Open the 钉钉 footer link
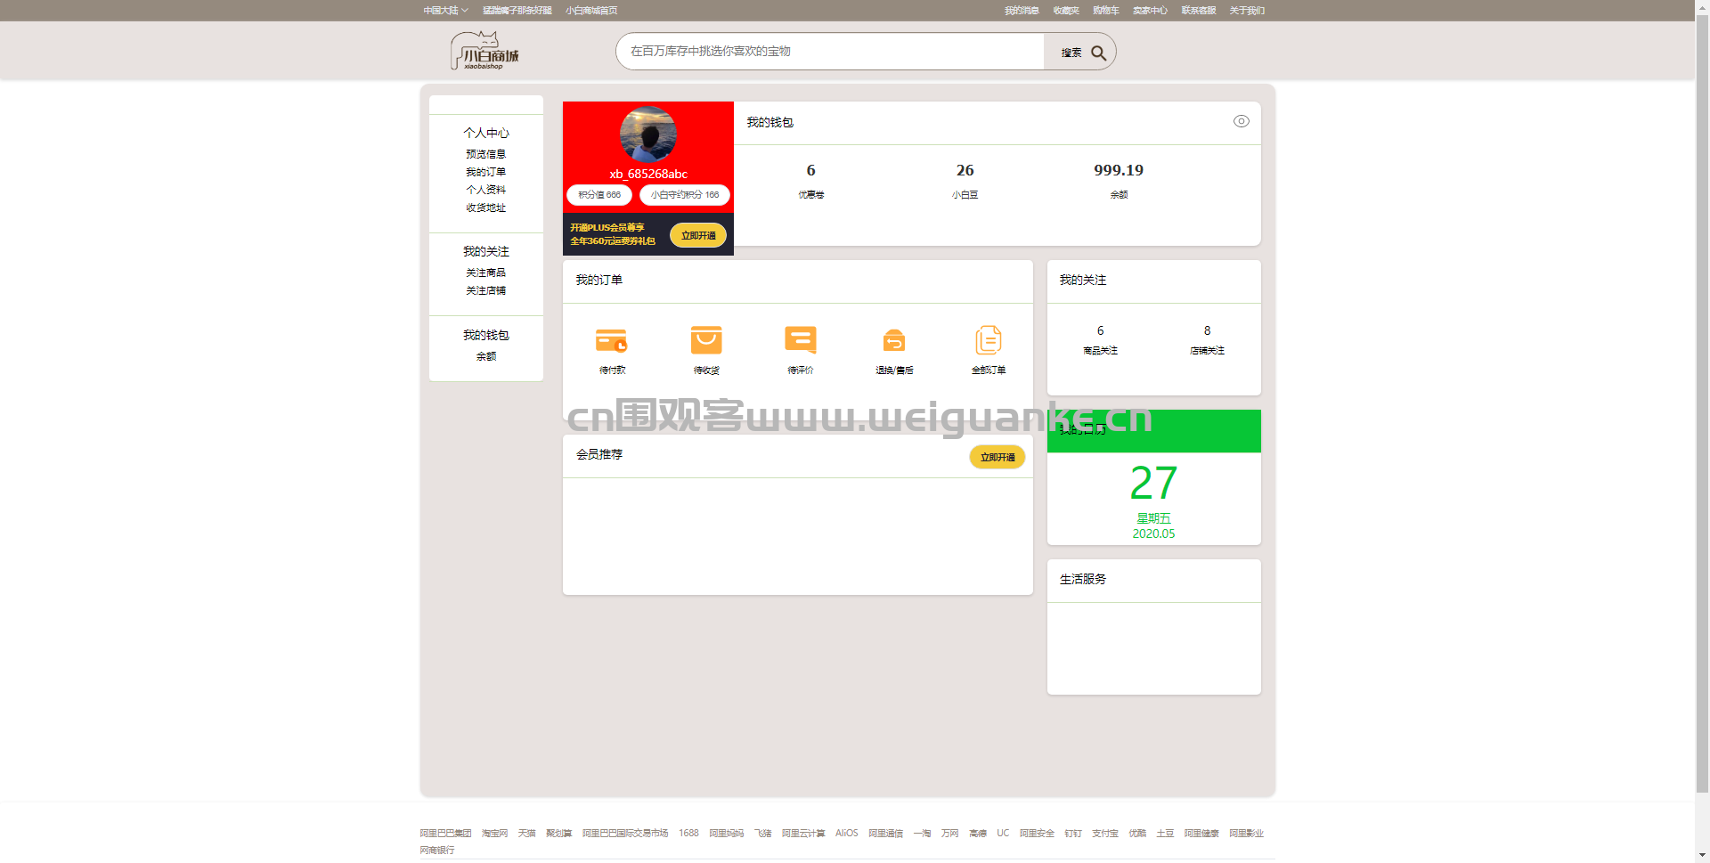Viewport: 1710px width, 863px height. click(x=1073, y=834)
